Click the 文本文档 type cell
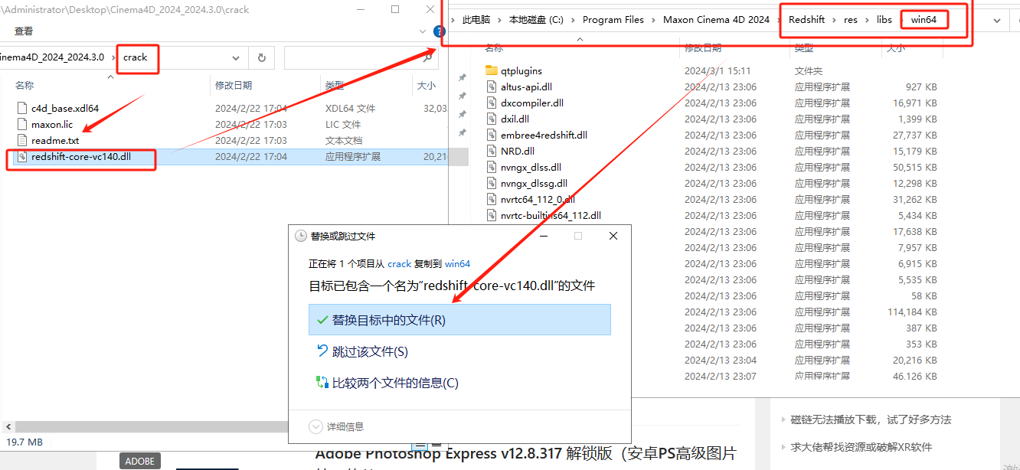1020x470 pixels. tap(344, 141)
